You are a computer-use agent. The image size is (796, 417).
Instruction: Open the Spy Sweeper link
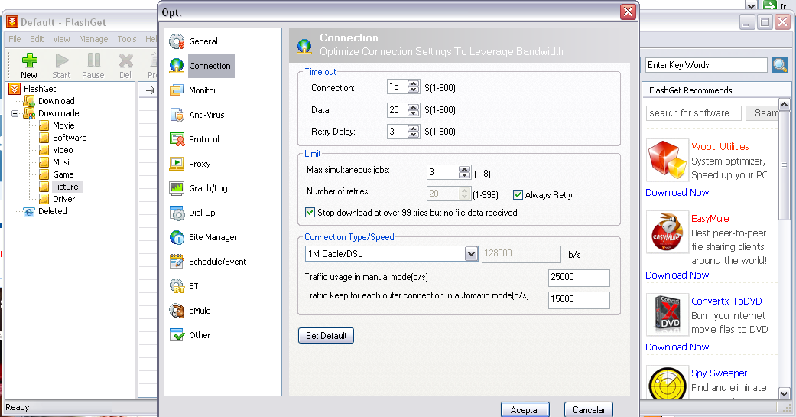point(719,373)
